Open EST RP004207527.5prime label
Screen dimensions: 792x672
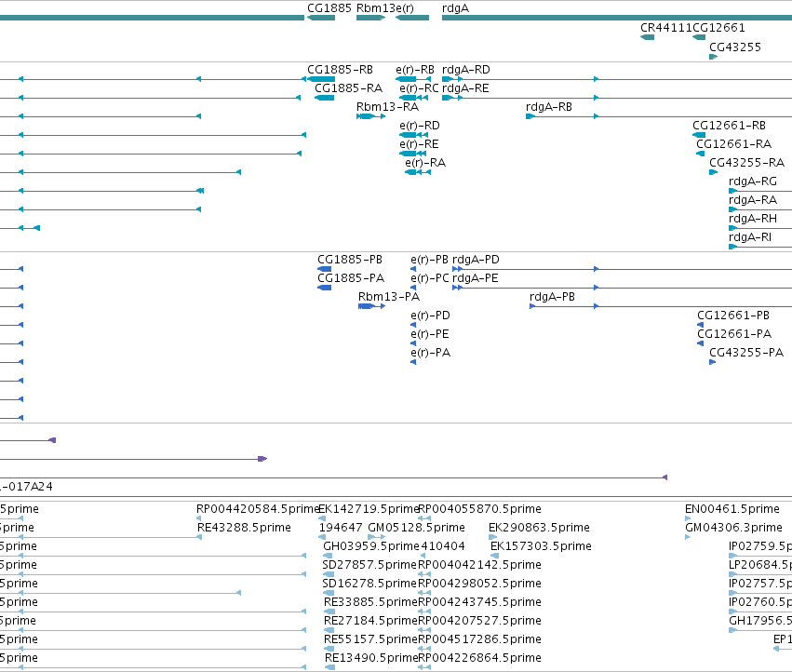[x=479, y=621]
